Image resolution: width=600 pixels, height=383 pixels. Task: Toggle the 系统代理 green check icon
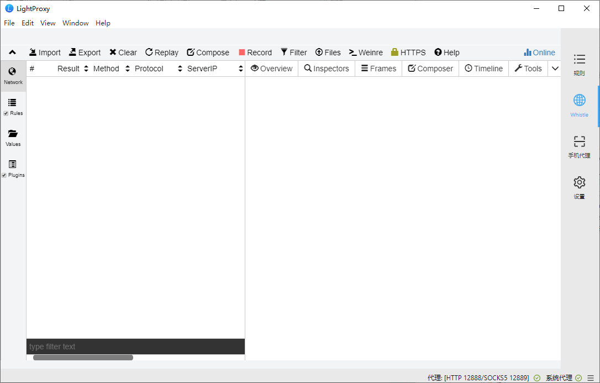pos(578,378)
